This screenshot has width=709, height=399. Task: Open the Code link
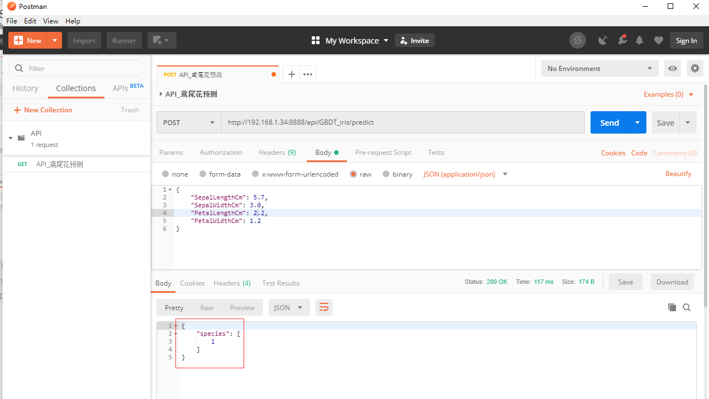pyautogui.click(x=639, y=153)
